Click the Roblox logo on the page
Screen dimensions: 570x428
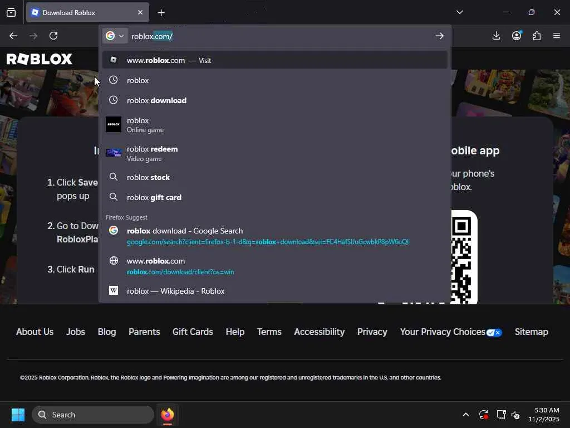[40, 59]
